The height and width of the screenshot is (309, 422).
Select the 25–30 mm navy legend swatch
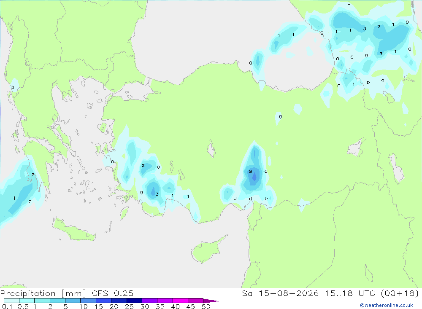(x=134, y=301)
